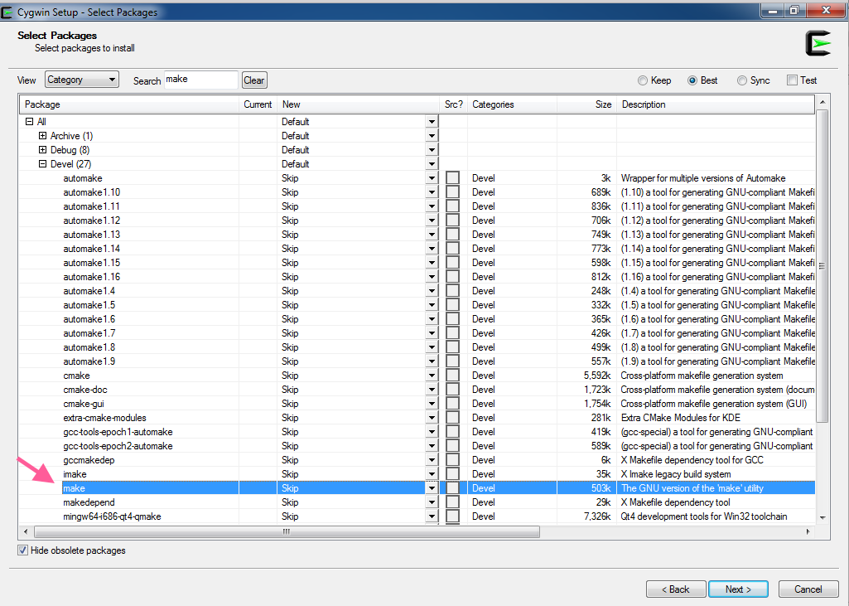Click the Cygwin title bar icon
Image resolution: width=849 pixels, height=606 pixels.
[7, 12]
